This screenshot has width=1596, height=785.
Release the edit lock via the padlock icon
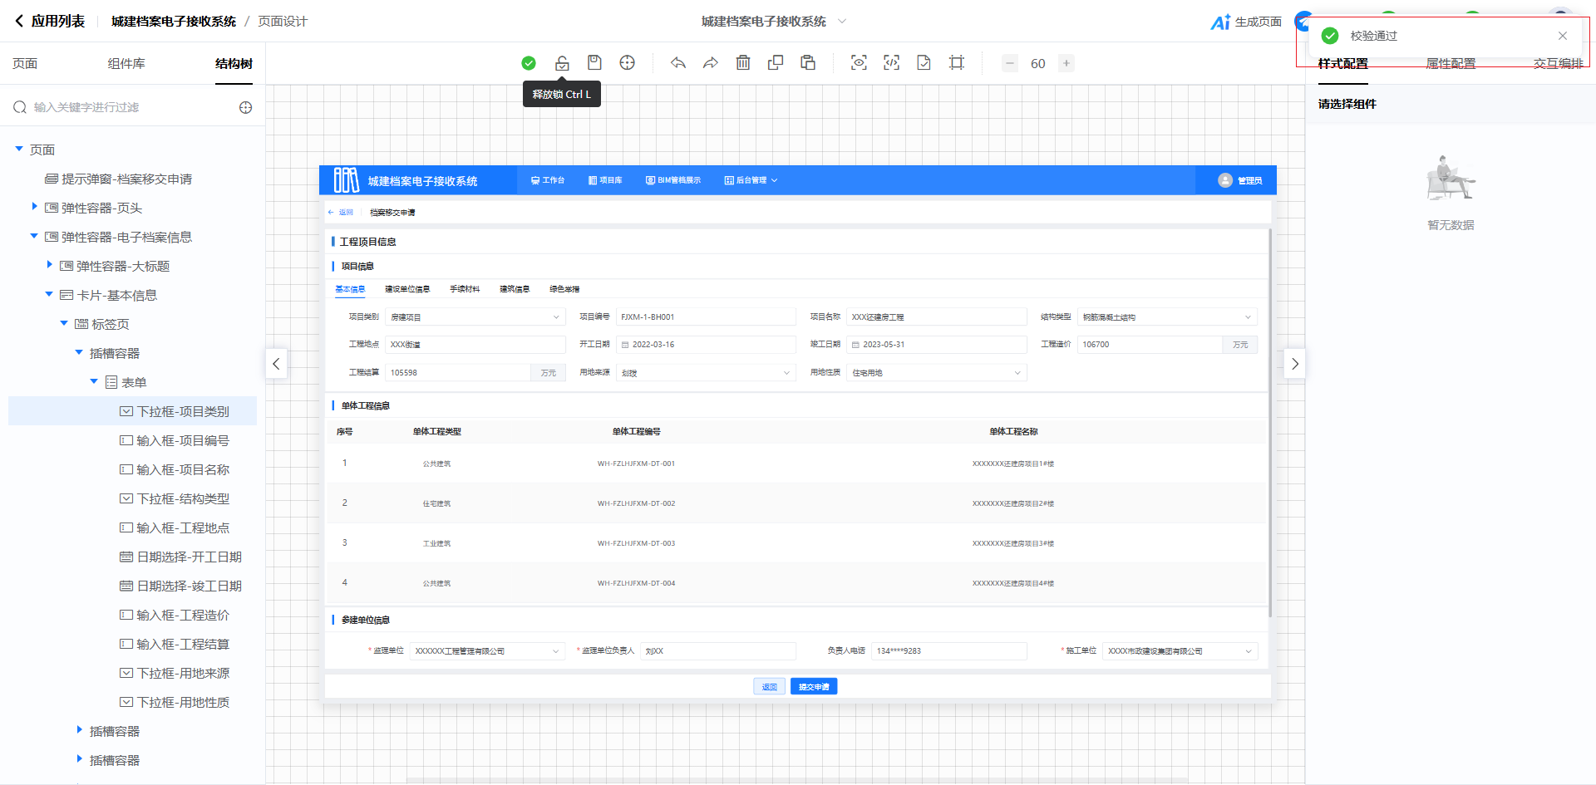pyautogui.click(x=562, y=63)
